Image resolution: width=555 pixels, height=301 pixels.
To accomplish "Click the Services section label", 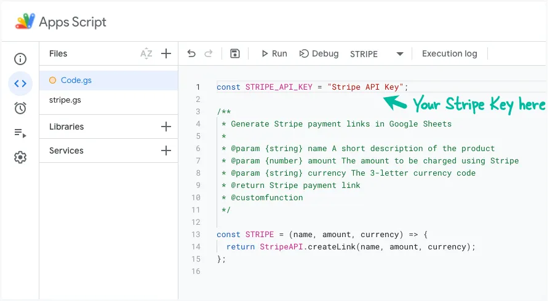I will click(66, 150).
